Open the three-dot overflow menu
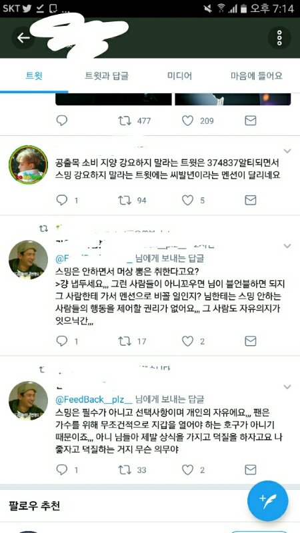The width and height of the screenshot is (300, 533). click(x=279, y=38)
